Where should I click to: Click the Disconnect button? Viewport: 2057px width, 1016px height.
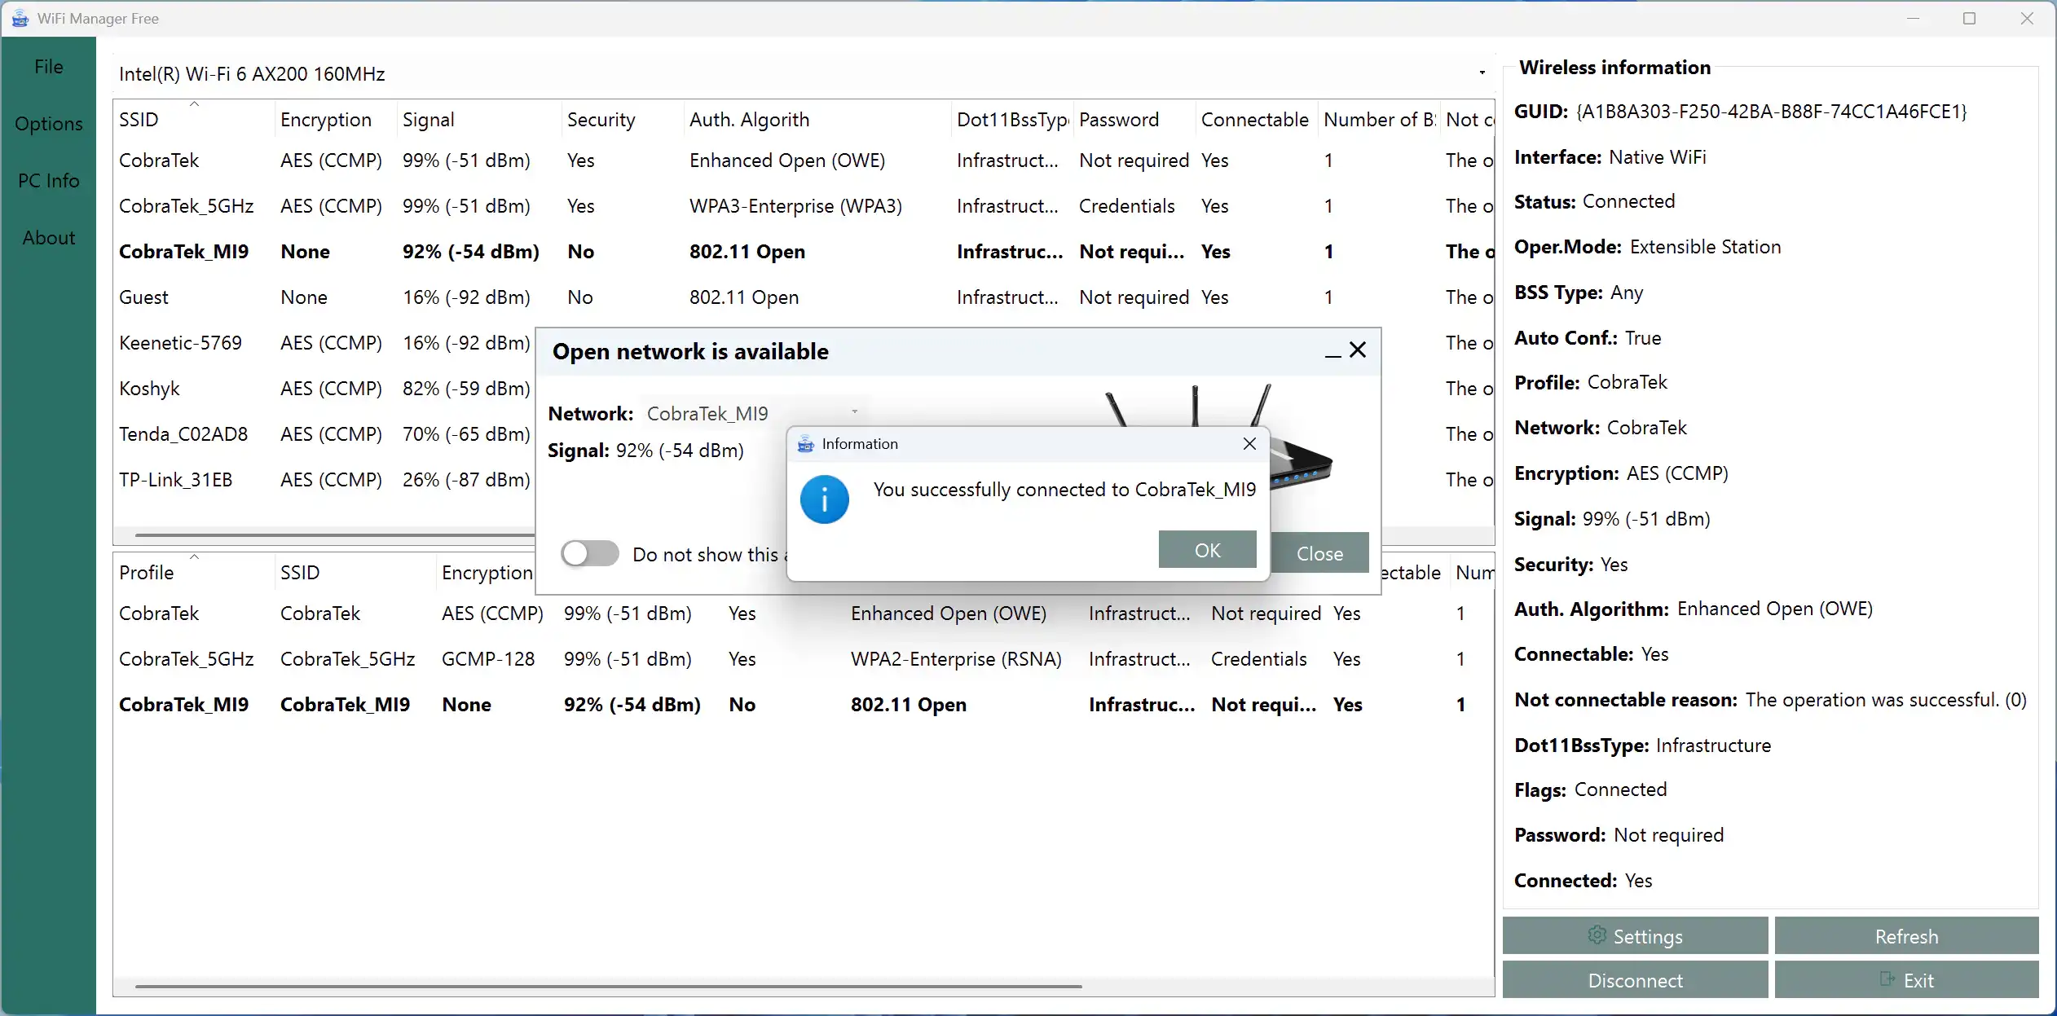coord(1635,980)
